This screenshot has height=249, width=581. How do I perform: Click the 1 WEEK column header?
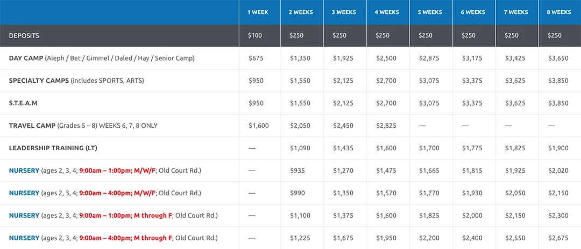258,12
